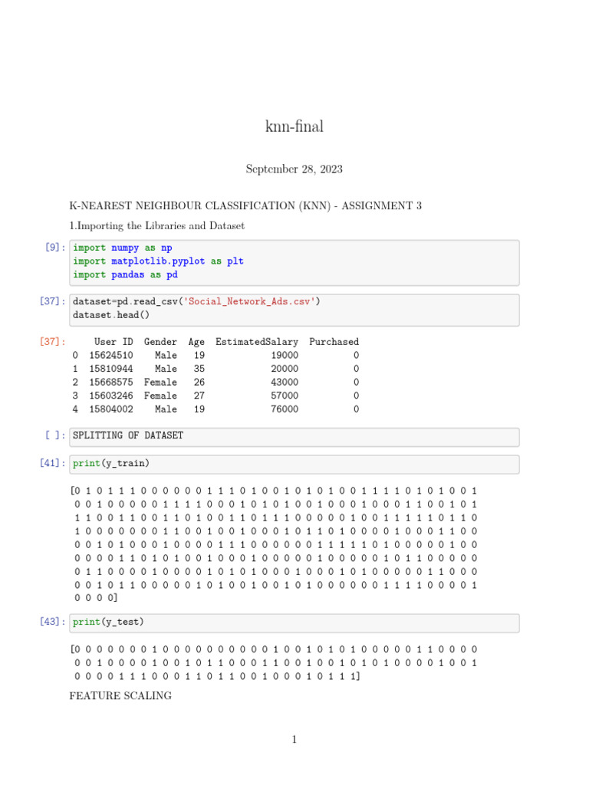Click User ID cell 15810944
The width and height of the screenshot is (589, 785).
tap(111, 369)
